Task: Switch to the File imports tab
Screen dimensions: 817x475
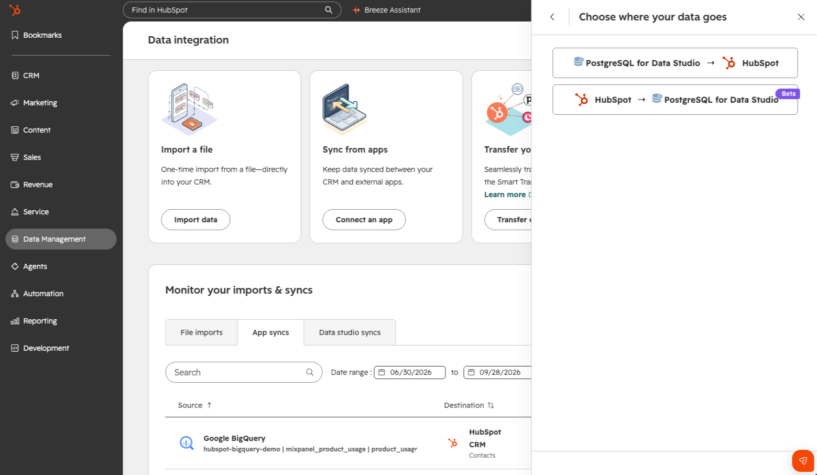Action: click(201, 332)
